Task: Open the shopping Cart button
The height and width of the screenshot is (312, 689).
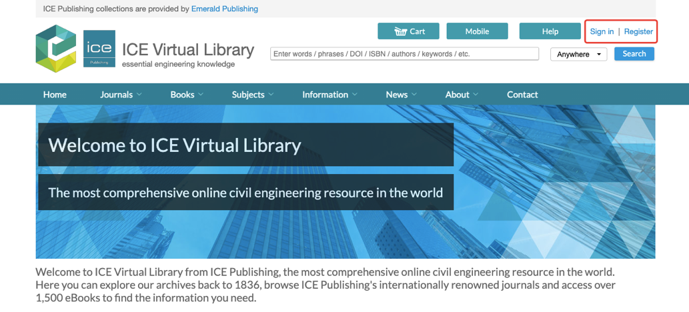Action: [x=409, y=31]
